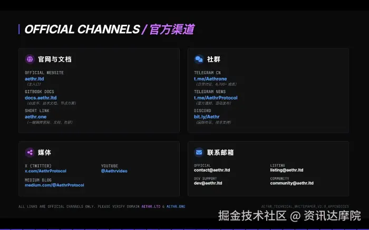
Task: Open the x.com/AethrProtocol Twitter link
Action: 46,171
